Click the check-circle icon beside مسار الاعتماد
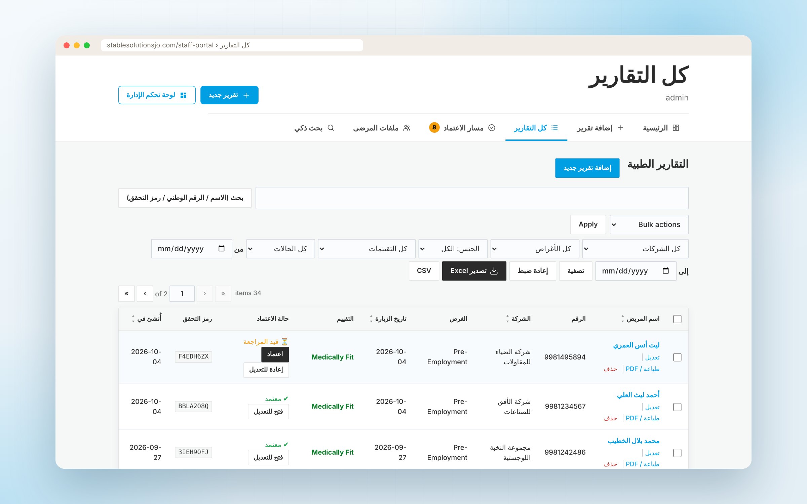807x504 pixels. 492,128
